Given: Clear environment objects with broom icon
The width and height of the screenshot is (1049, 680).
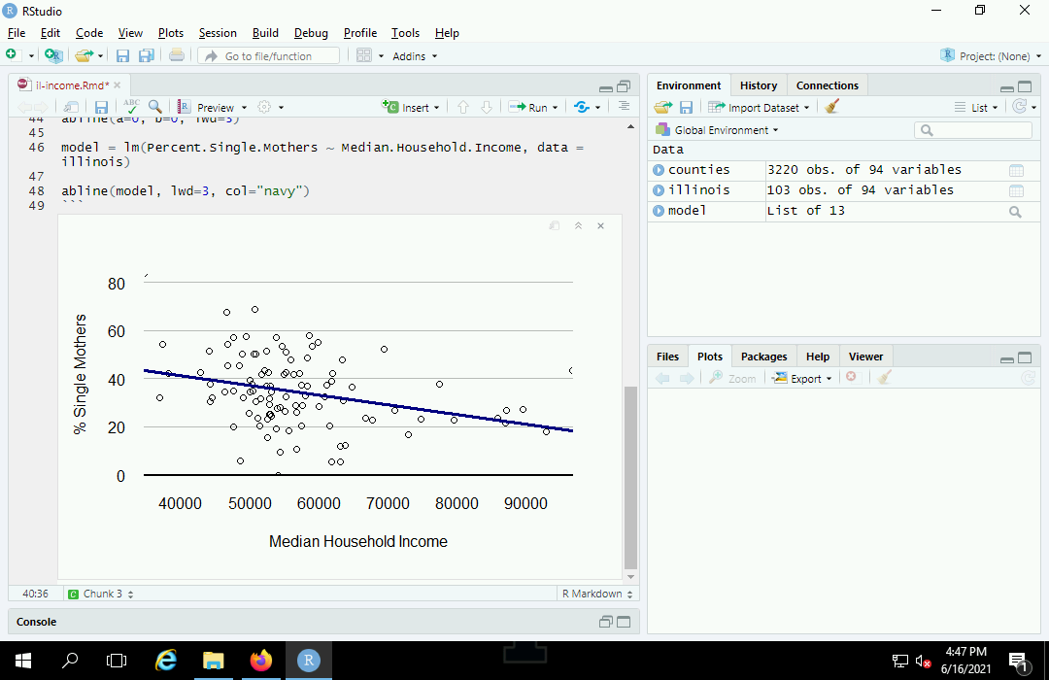Looking at the screenshot, I should point(831,107).
